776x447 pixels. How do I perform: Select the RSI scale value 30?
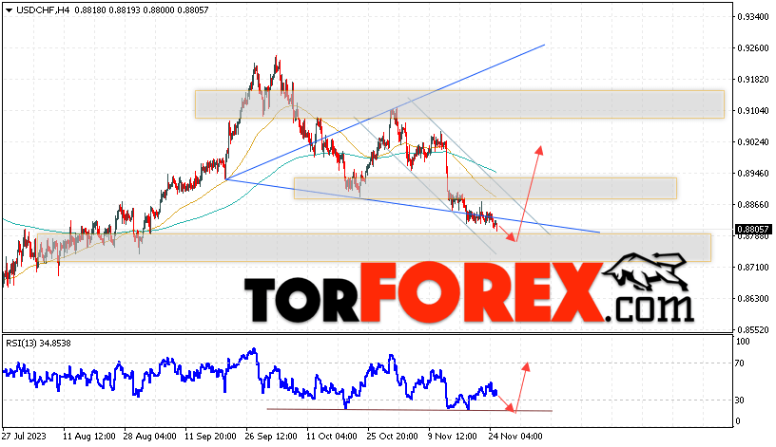(739, 400)
